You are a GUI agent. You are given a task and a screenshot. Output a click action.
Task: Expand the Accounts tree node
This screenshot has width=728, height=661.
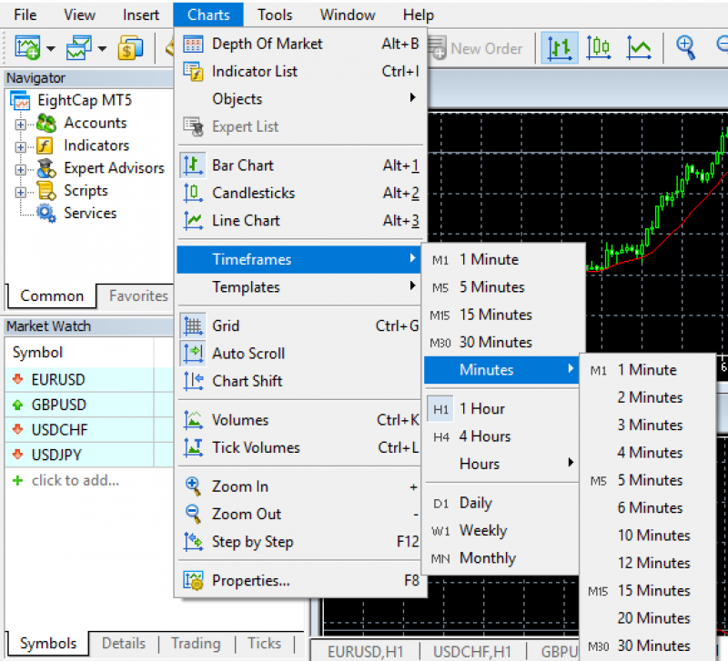click(20, 125)
